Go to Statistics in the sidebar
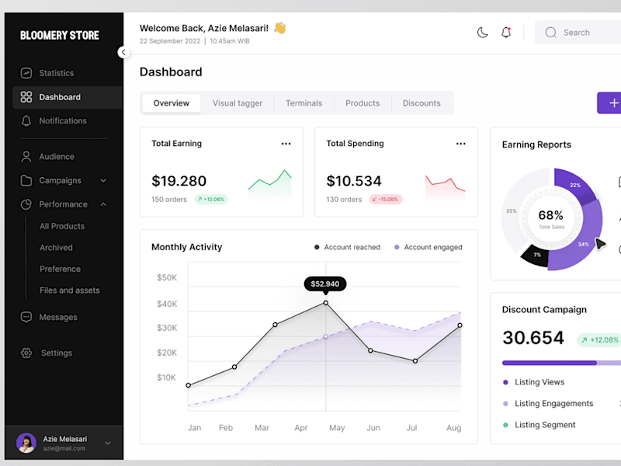The image size is (621, 466). tap(56, 73)
